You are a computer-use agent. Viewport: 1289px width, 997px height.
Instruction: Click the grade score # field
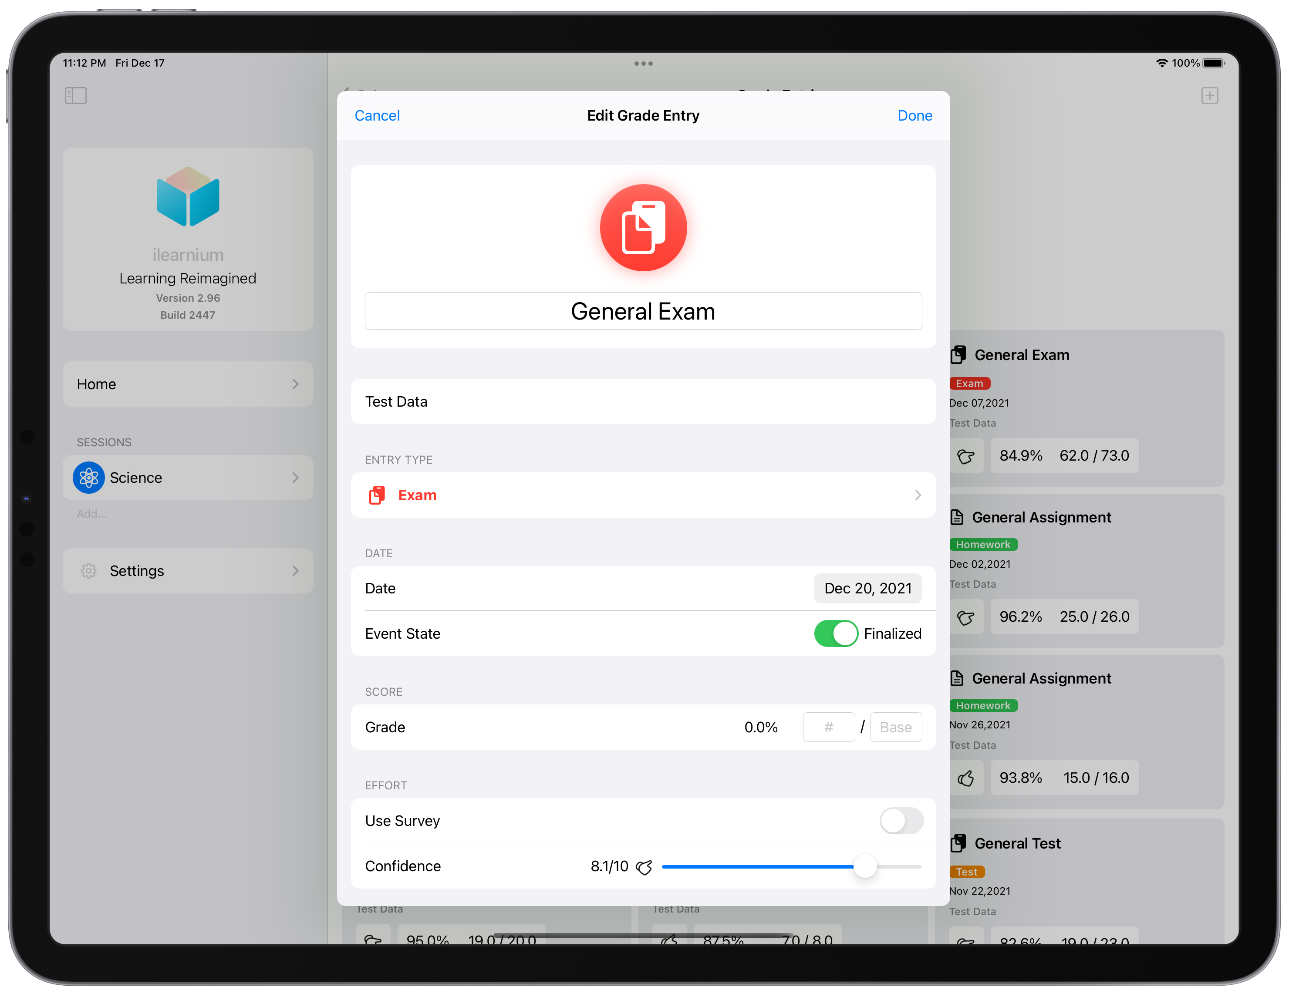(x=828, y=727)
